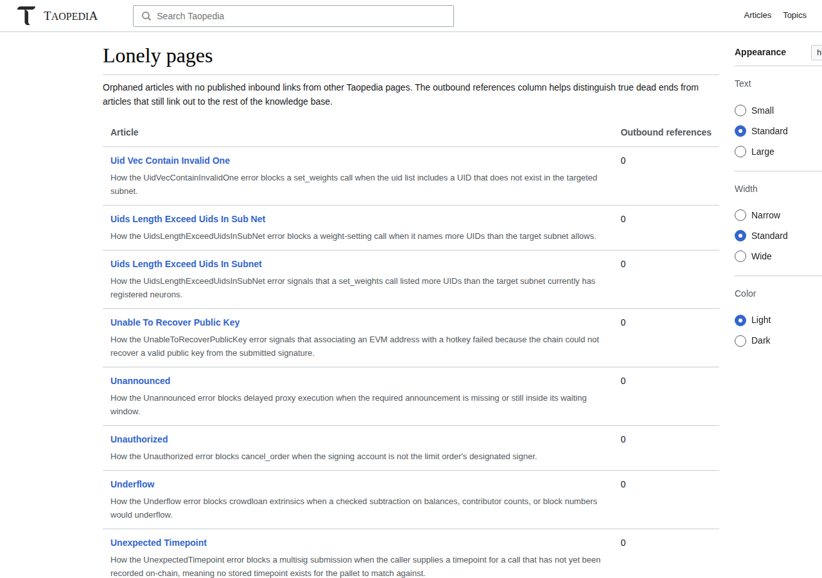Click the orphaned articles intro paragraph

(x=401, y=94)
